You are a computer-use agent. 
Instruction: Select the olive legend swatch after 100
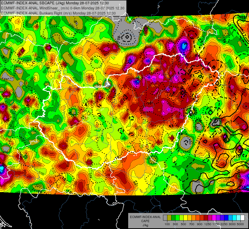169,218
